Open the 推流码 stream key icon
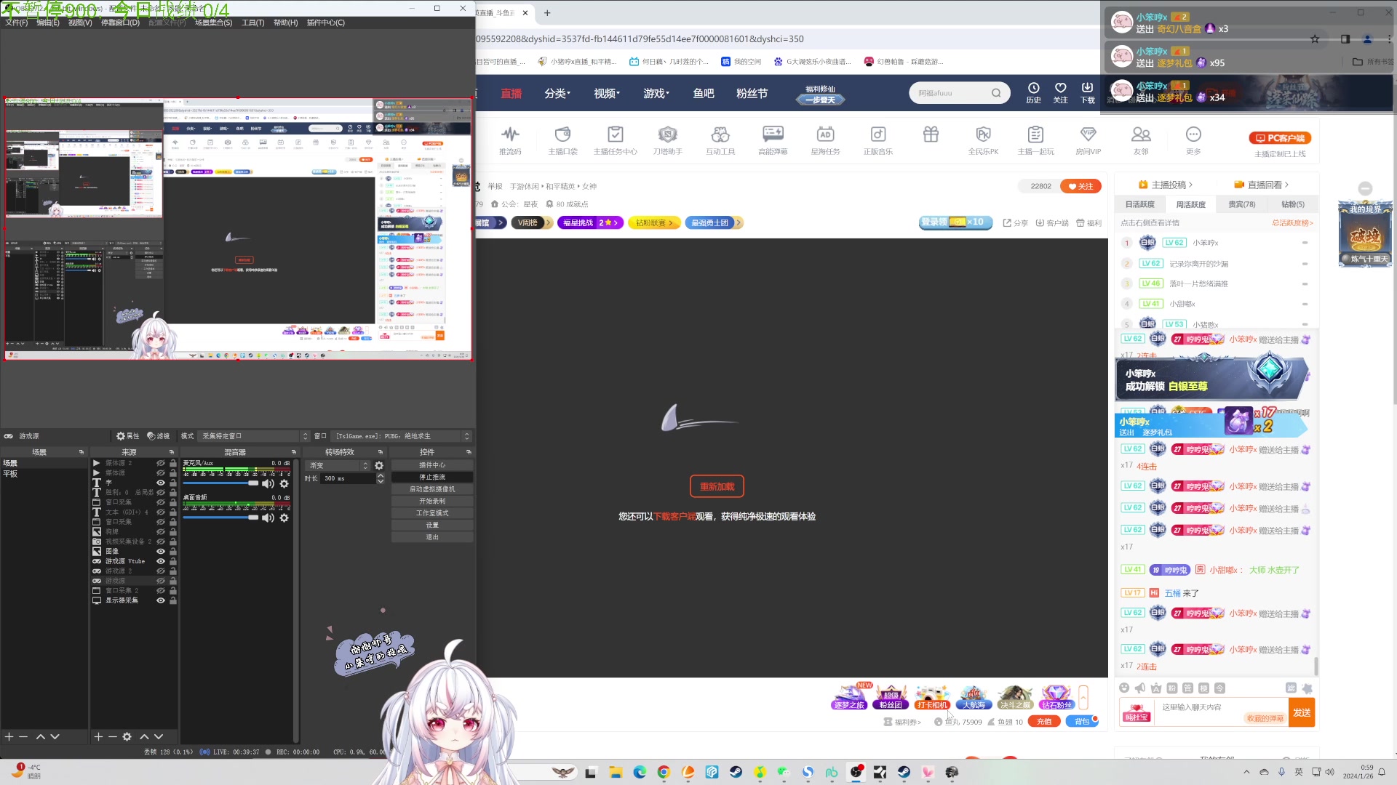The image size is (1397, 785). pyautogui.click(x=510, y=134)
